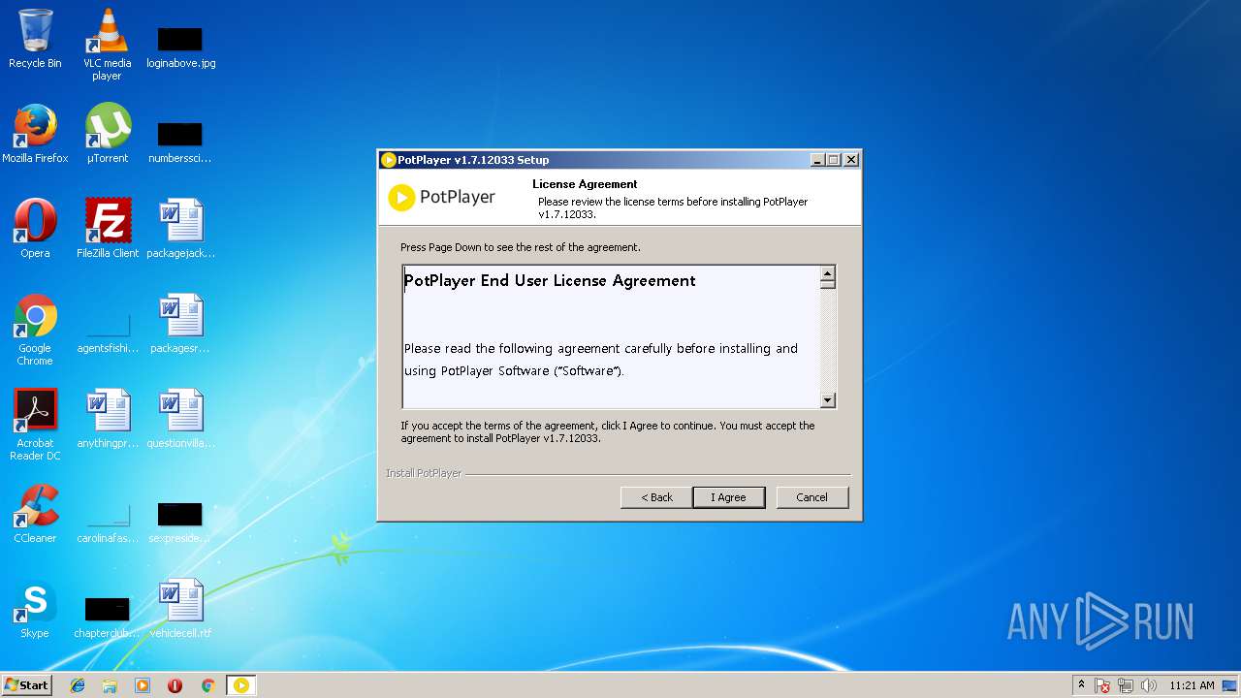Click the PotPlayer End User License Agreement heading

click(550, 281)
